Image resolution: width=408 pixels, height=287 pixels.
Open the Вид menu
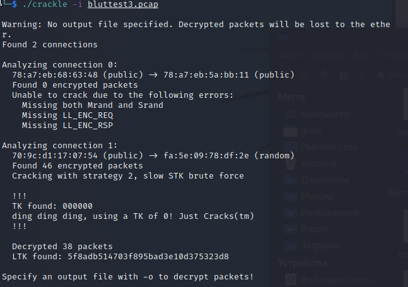tap(361, 55)
